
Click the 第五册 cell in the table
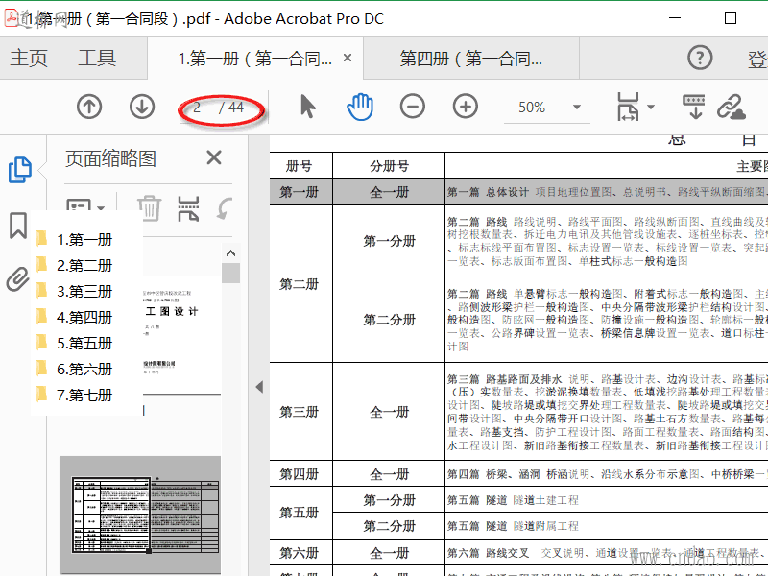click(x=300, y=513)
